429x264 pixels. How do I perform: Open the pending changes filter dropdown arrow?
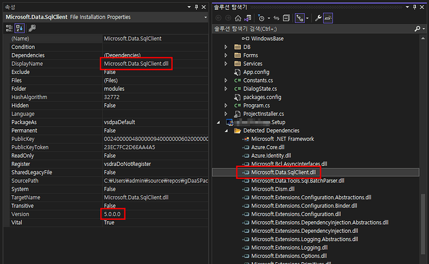click(269, 18)
